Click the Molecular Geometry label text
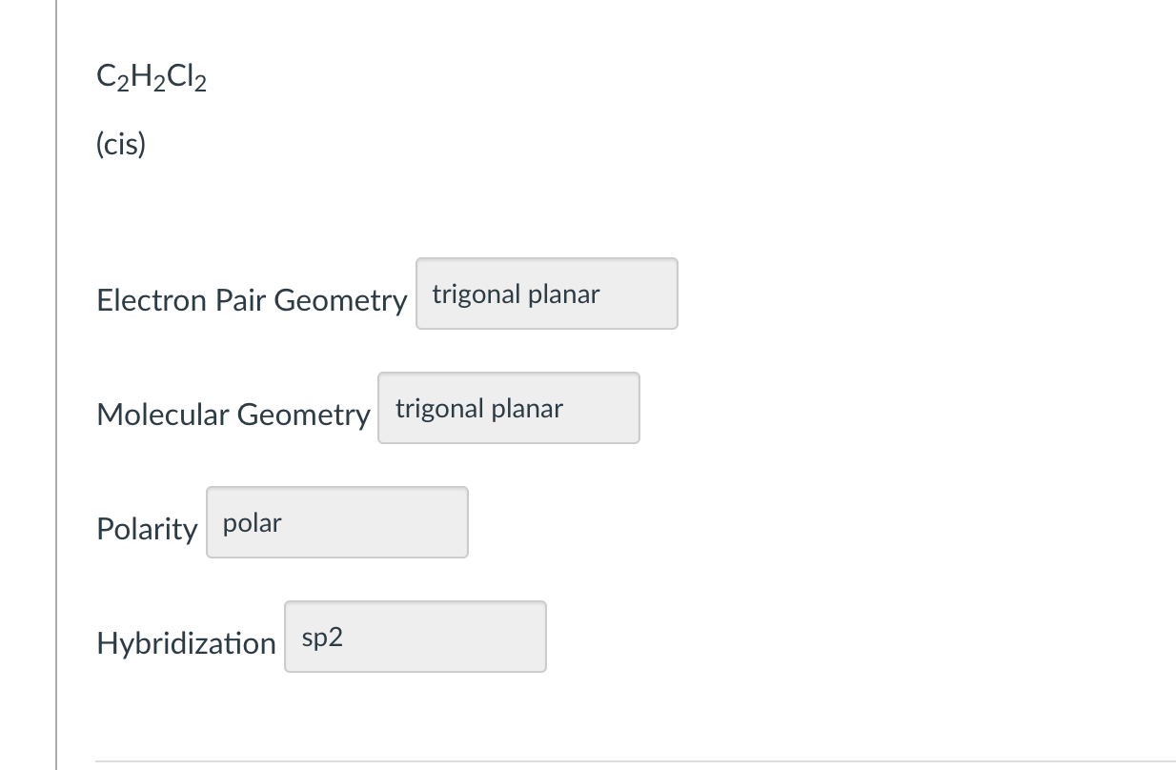Image resolution: width=1176 pixels, height=770 pixels. [233, 415]
